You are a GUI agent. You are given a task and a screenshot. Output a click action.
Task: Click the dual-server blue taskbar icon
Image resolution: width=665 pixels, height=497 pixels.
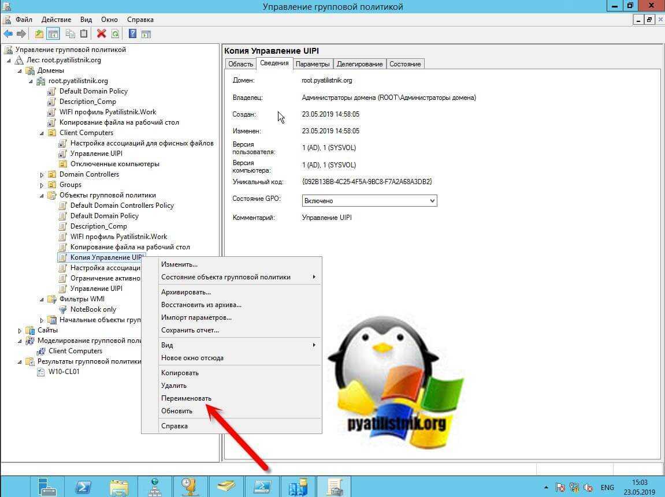(299, 487)
